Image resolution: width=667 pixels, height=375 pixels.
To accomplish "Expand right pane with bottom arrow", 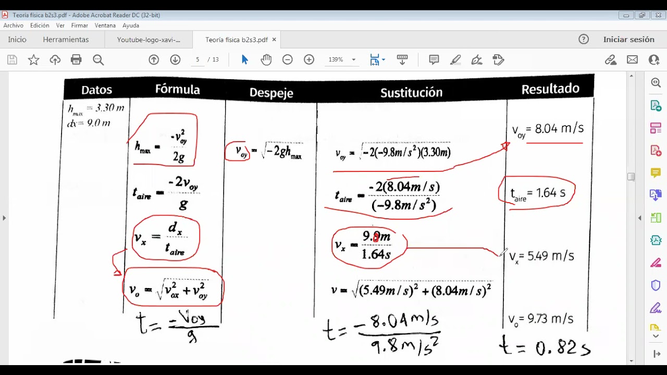I will [x=656, y=354].
